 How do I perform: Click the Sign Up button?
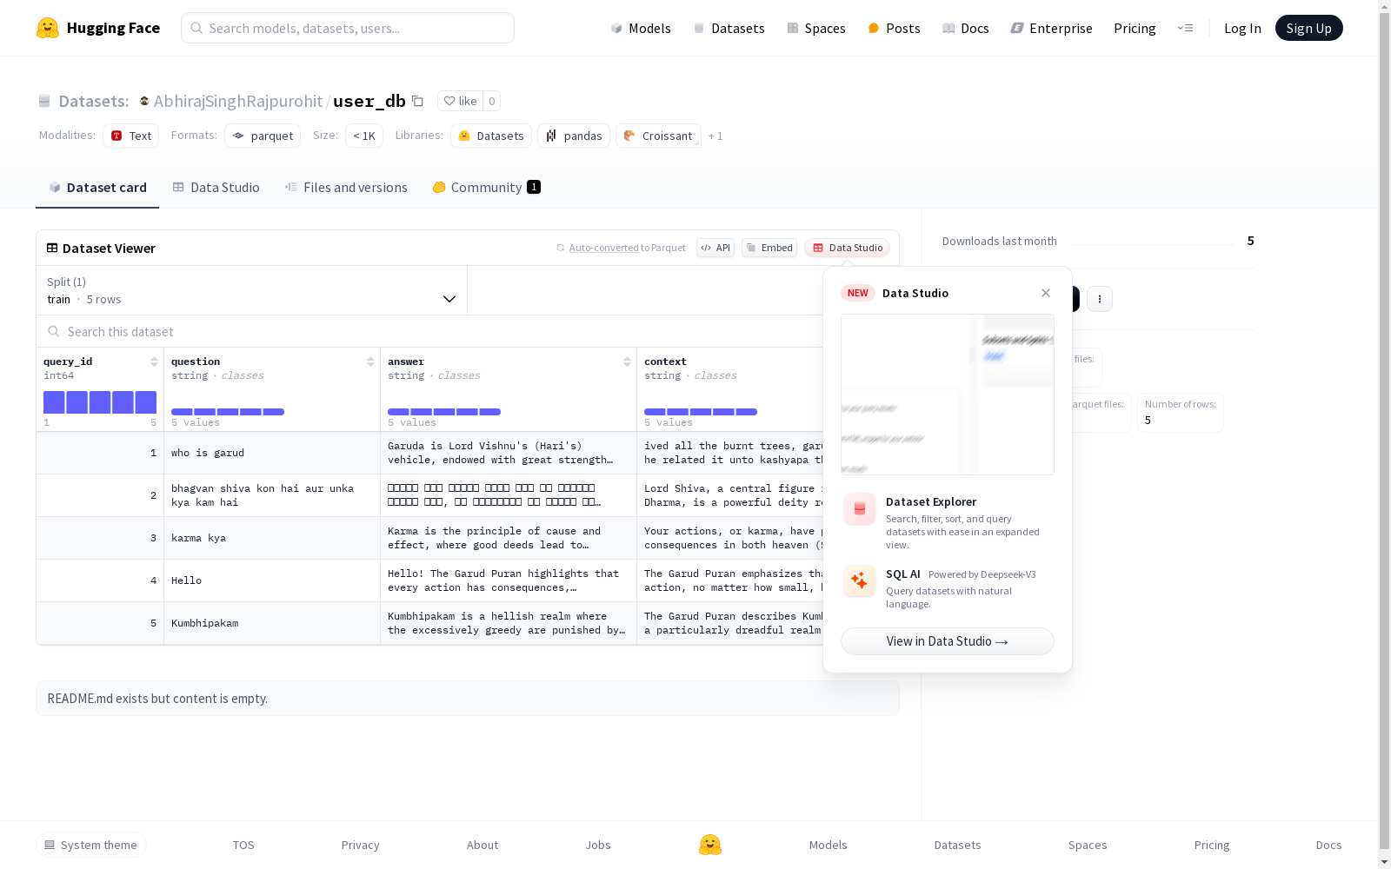tap(1308, 28)
